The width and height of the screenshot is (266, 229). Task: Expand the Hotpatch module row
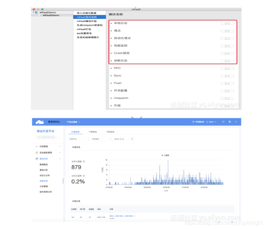point(111,98)
